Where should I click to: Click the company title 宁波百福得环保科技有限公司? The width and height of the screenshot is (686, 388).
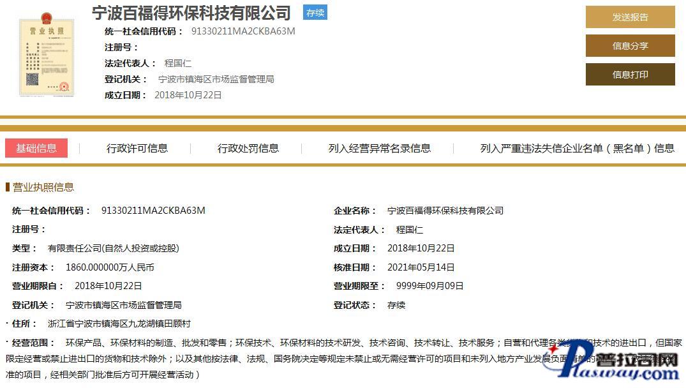click(x=191, y=13)
